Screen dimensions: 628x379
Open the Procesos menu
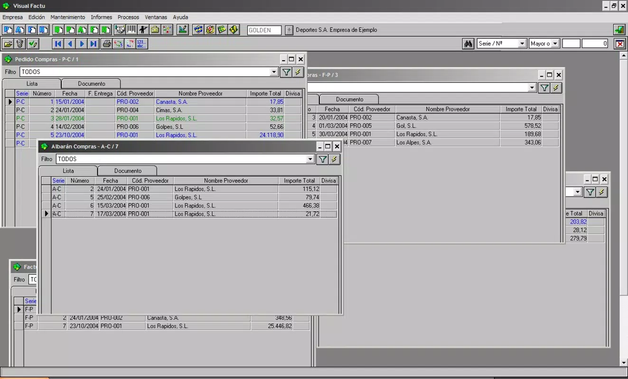[129, 17]
